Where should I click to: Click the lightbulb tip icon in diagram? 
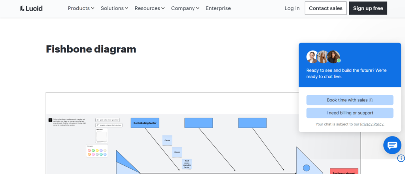click(50, 120)
